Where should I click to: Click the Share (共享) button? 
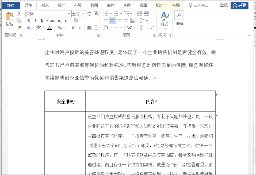click(240, 5)
